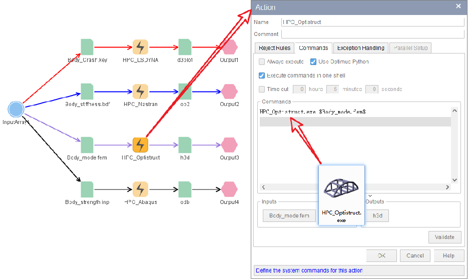Close the Action dialog

(458, 6)
